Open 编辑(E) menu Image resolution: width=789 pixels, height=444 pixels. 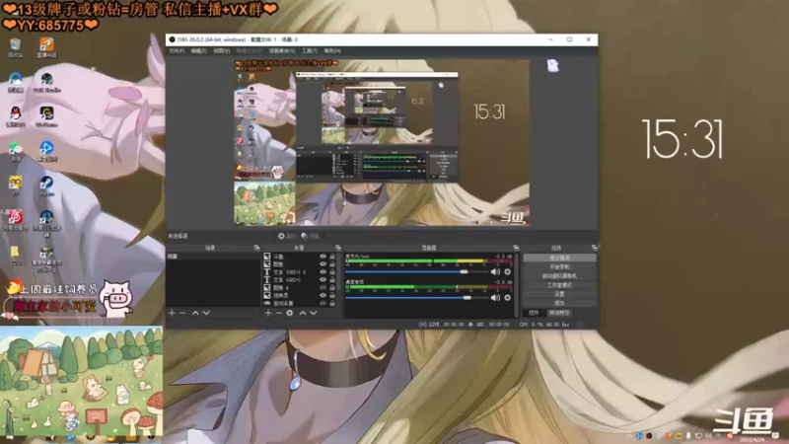click(199, 51)
